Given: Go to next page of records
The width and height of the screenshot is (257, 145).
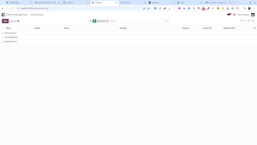Looking at the screenshot, I should (x=253, y=21).
